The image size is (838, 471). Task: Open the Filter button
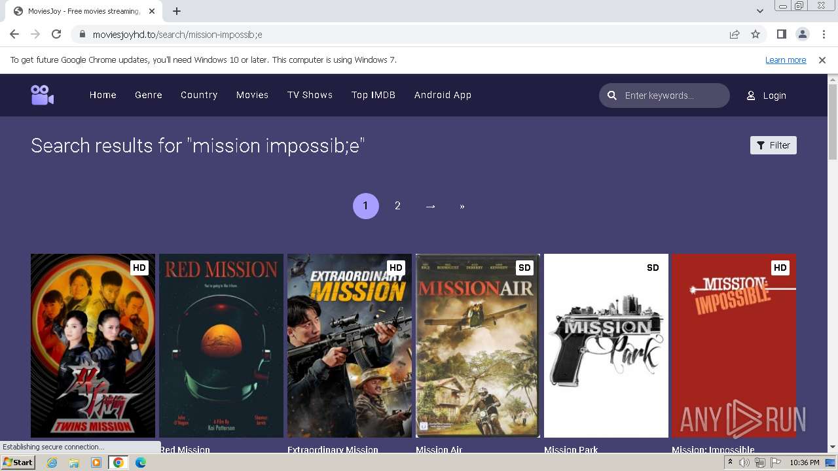coord(773,145)
